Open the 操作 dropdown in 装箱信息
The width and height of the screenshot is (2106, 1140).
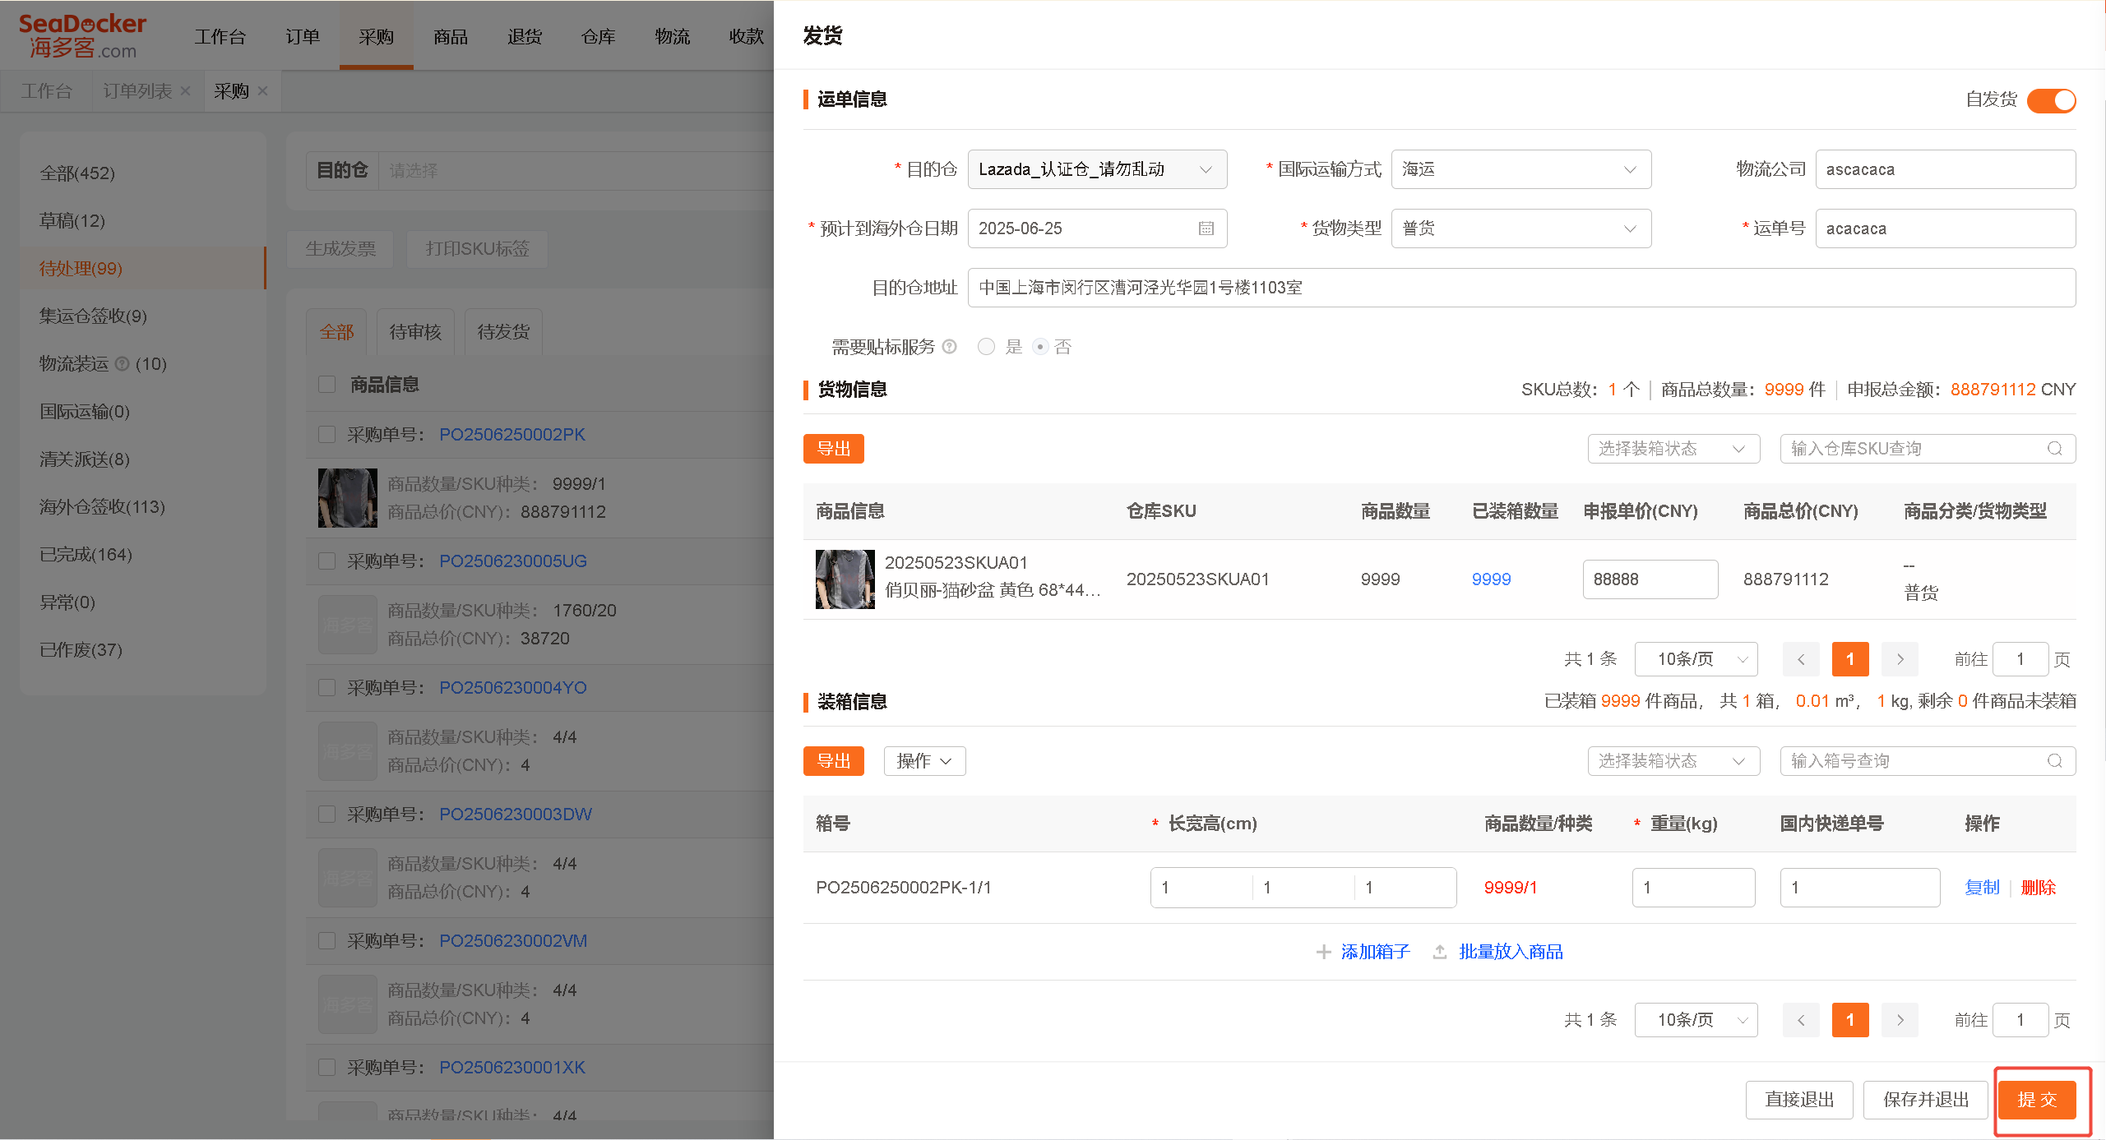924,761
